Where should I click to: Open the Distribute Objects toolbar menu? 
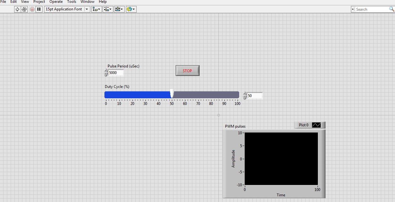(107, 9)
